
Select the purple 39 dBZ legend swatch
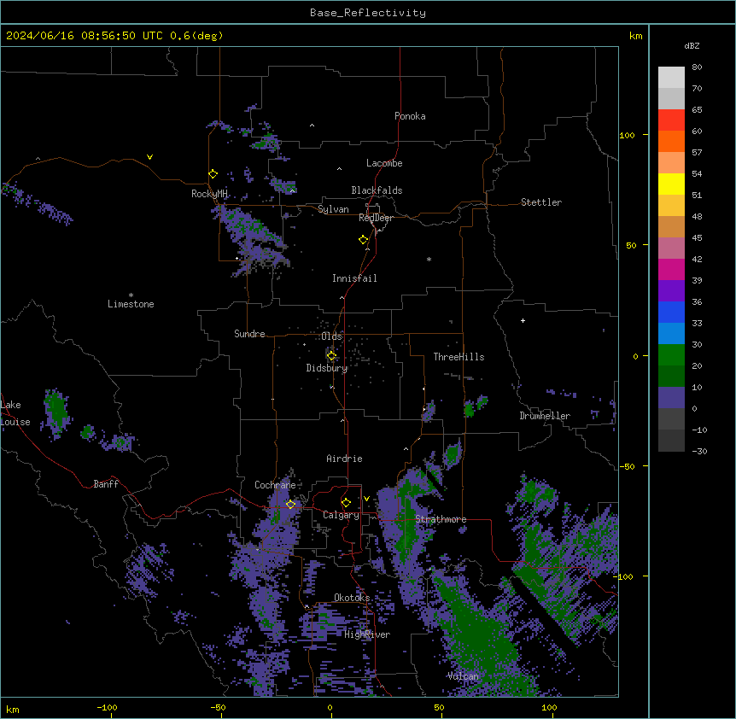tap(671, 290)
